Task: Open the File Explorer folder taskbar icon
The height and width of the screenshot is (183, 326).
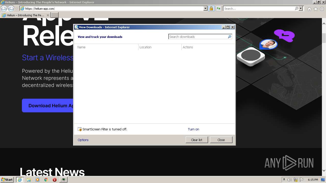Action: pyautogui.click(x=29, y=180)
